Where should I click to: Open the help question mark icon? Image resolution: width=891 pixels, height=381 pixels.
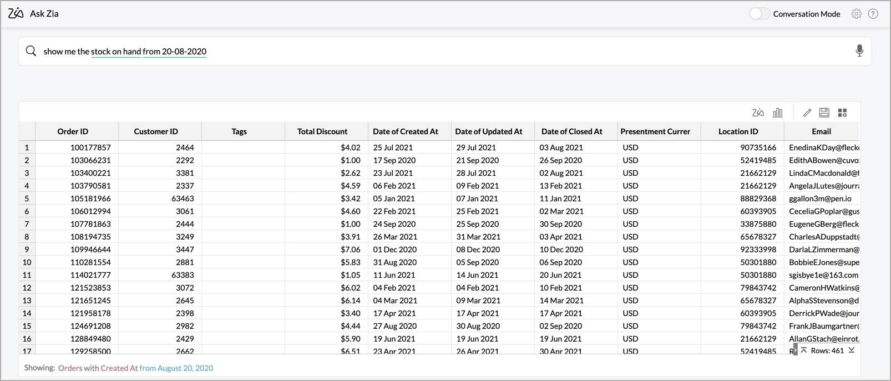[x=873, y=14]
